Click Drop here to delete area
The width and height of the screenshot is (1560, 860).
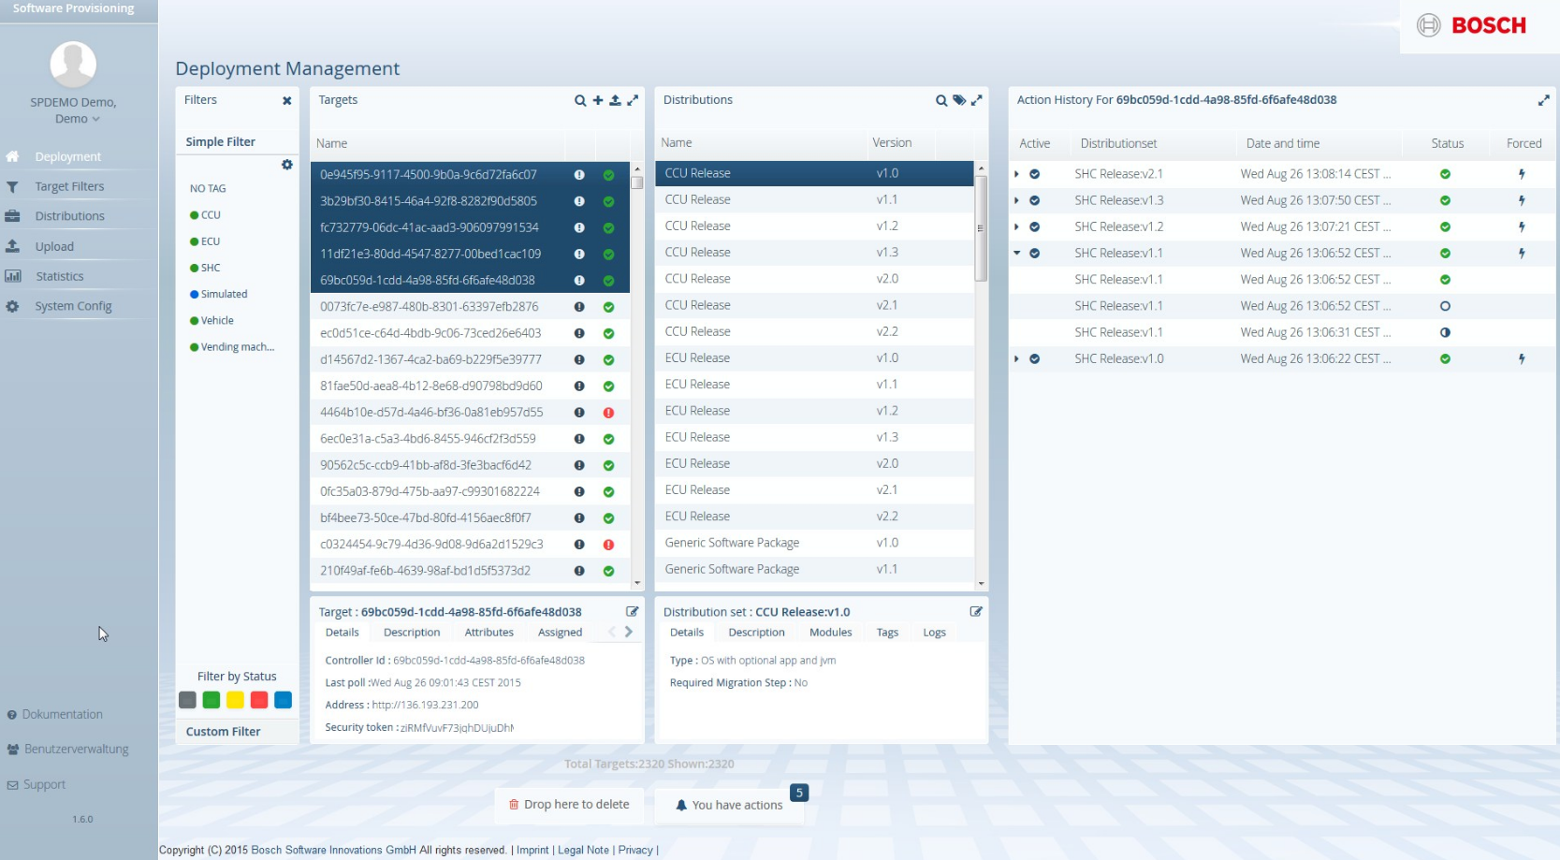point(569,805)
